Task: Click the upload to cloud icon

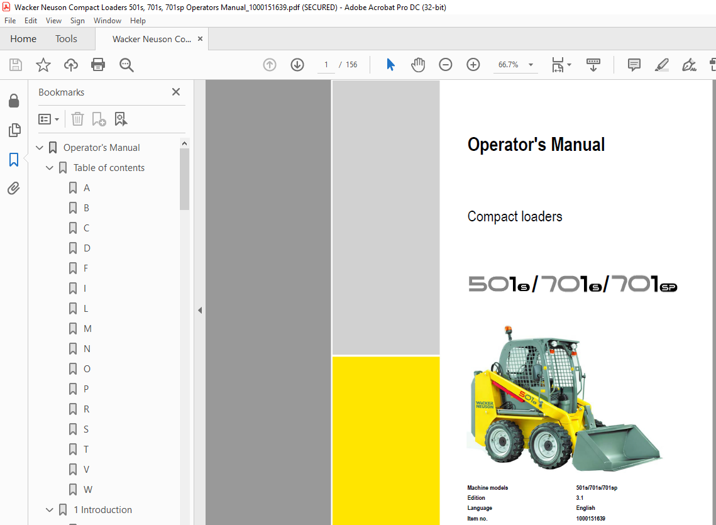Action: tap(71, 65)
